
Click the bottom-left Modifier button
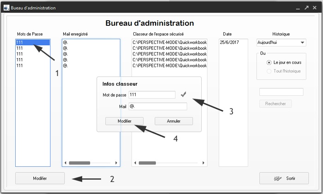(x=40, y=178)
